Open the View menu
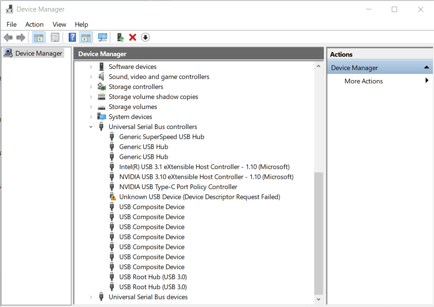This screenshot has height=307, width=434. click(59, 24)
